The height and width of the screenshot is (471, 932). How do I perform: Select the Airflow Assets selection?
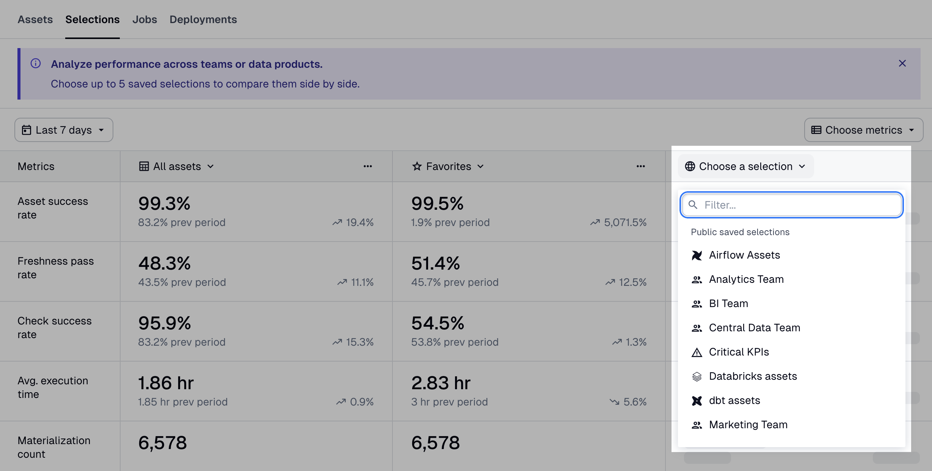point(744,255)
